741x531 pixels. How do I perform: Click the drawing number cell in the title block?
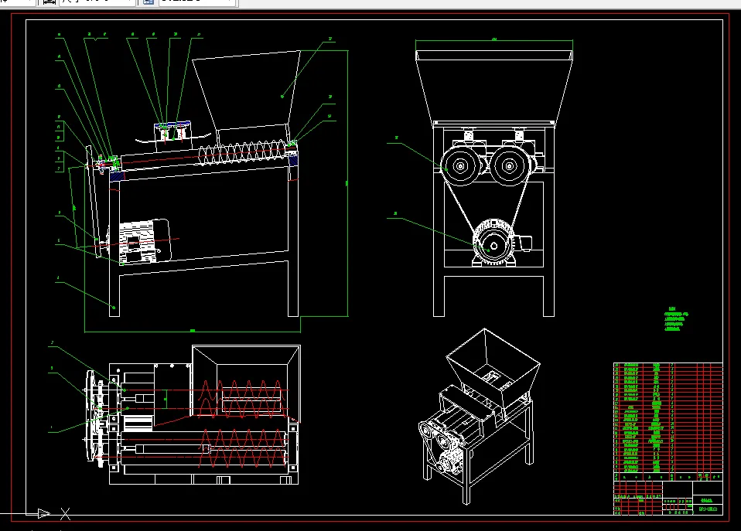[x=708, y=509]
